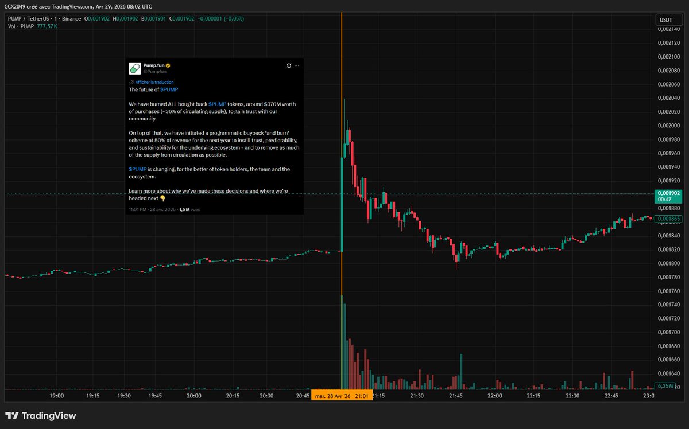Screen dimensions: 689x429
Task: Click $PUMP cashtag after 'bought back'
Action: [x=217, y=104]
